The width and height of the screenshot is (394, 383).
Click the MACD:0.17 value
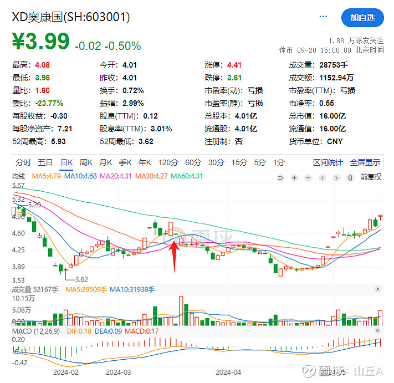point(142,331)
